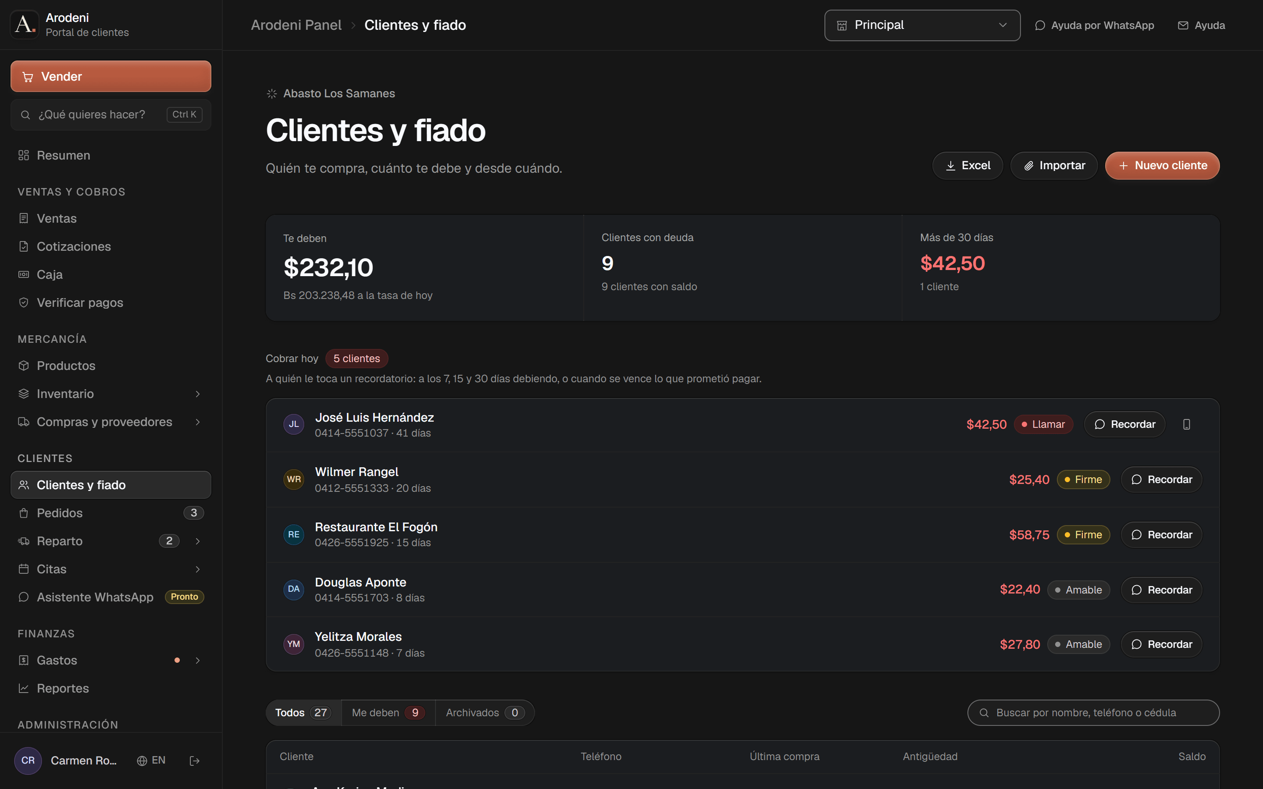
Task: Click the logout icon beside EN
Action: [x=195, y=761]
